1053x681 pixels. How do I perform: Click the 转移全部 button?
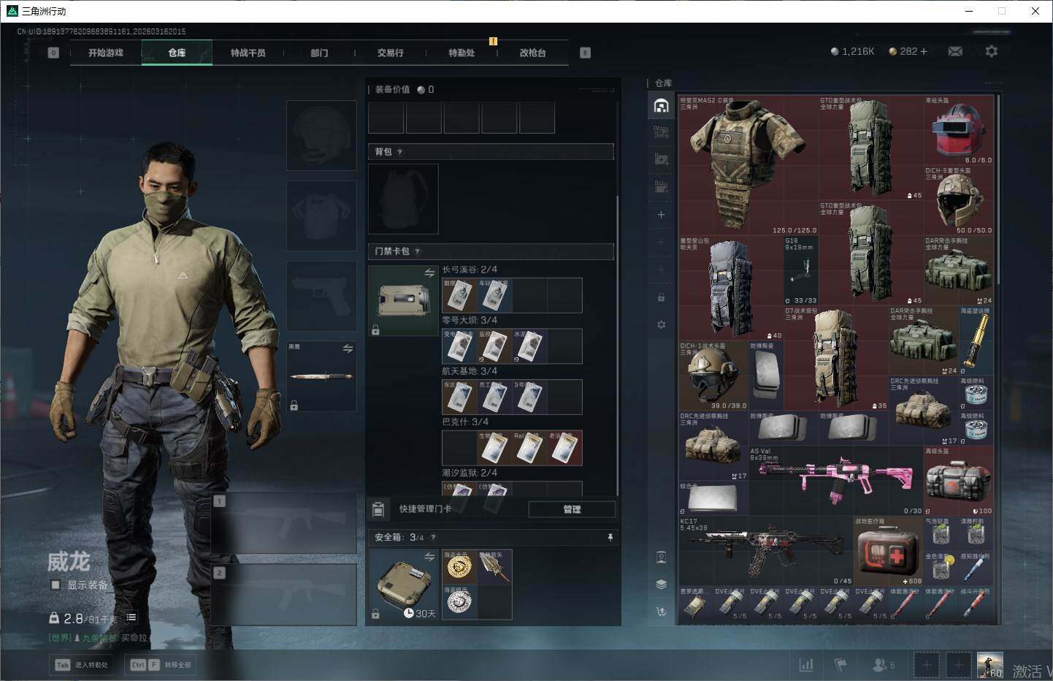coord(161,665)
